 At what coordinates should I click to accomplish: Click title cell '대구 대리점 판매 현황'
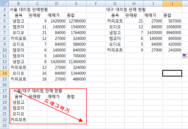[126, 9]
